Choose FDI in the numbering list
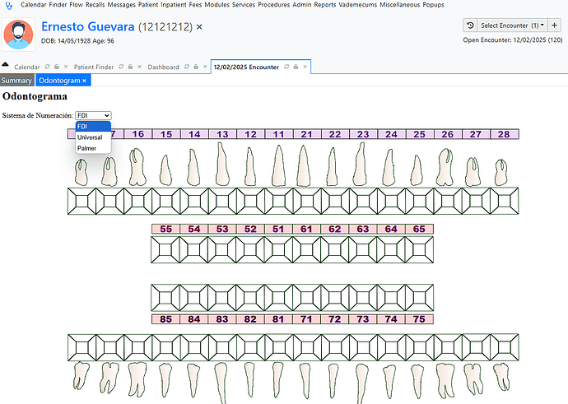Viewport: 568px width, 404px height. [x=93, y=127]
